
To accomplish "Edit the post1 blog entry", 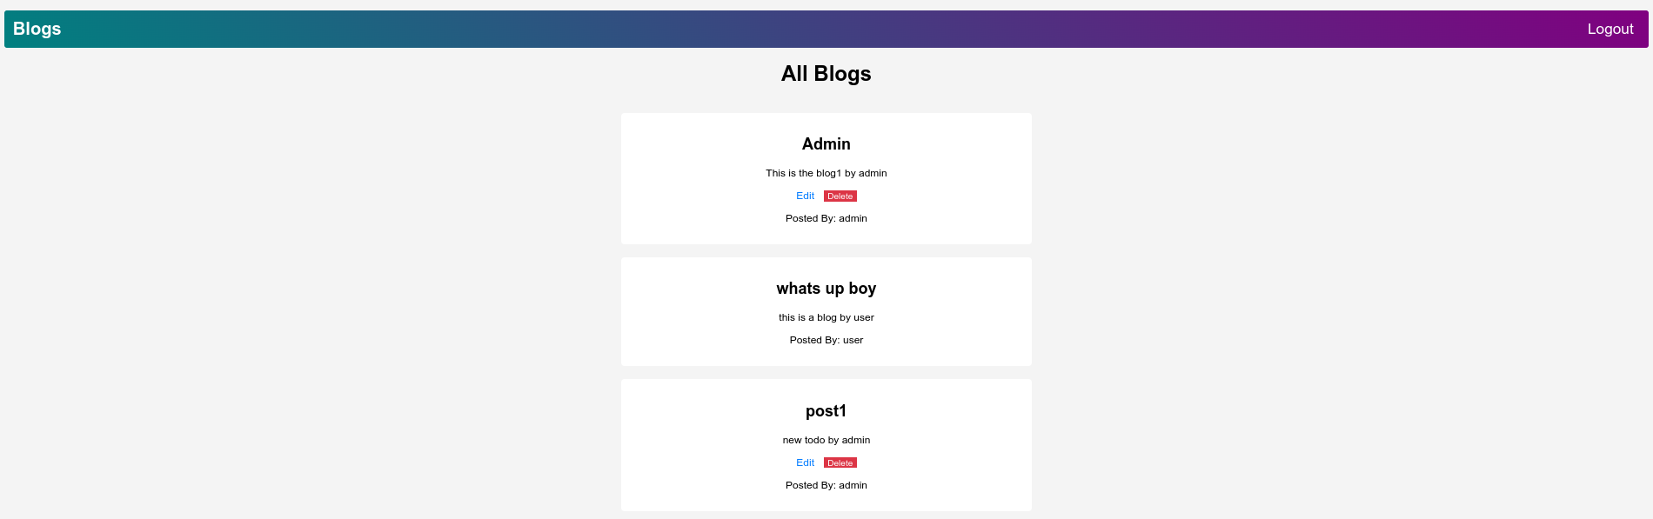I will pyautogui.click(x=805, y=463).
